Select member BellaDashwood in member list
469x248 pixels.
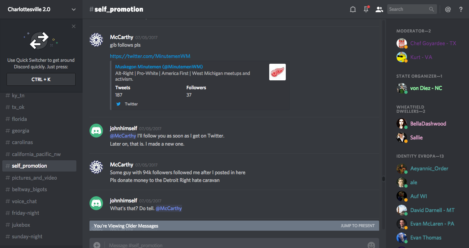click(428, 124)
